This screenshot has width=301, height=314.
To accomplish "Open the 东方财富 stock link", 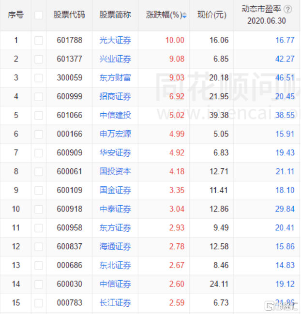I will pyautogui.click(x=115, y=78).
